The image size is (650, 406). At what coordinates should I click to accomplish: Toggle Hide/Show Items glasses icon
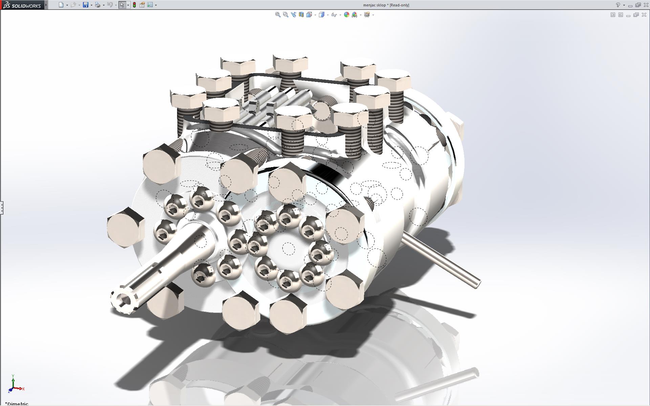tap(334, 15)
